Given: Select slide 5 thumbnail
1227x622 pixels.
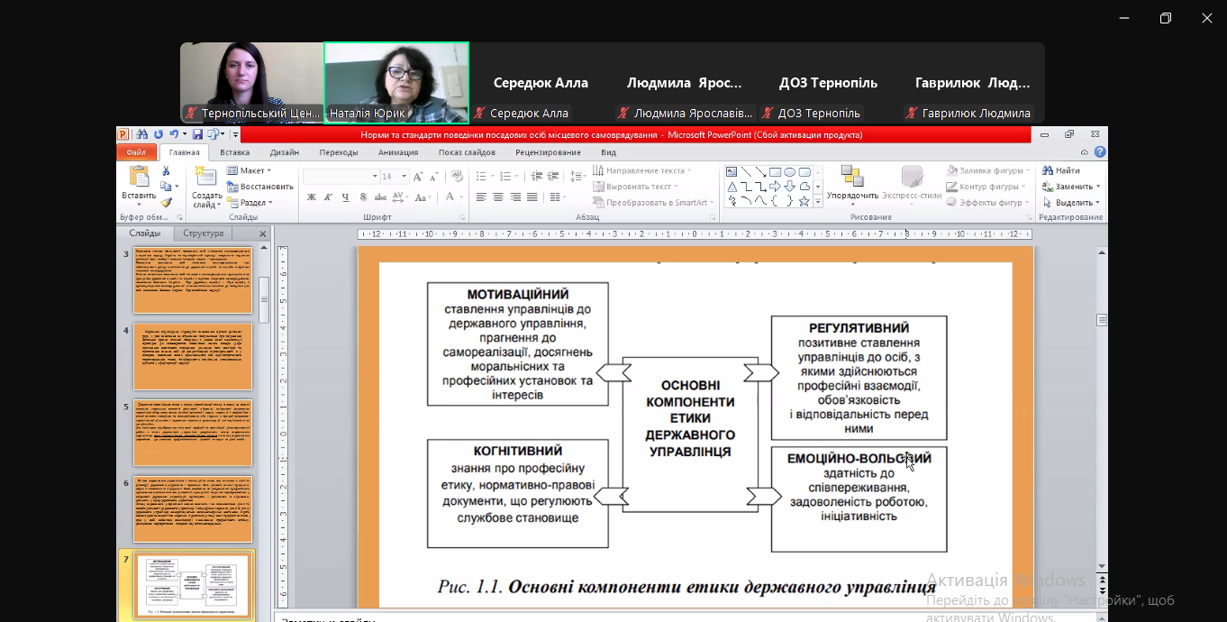Looking at the screenshot, I should pyautogui.click(x=193, y=433).
